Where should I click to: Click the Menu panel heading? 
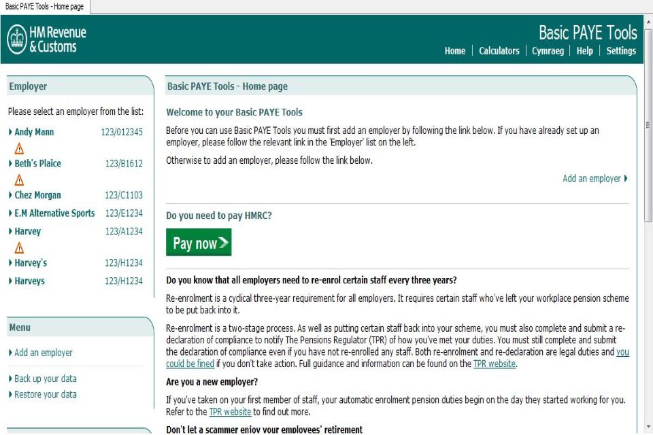20,328
